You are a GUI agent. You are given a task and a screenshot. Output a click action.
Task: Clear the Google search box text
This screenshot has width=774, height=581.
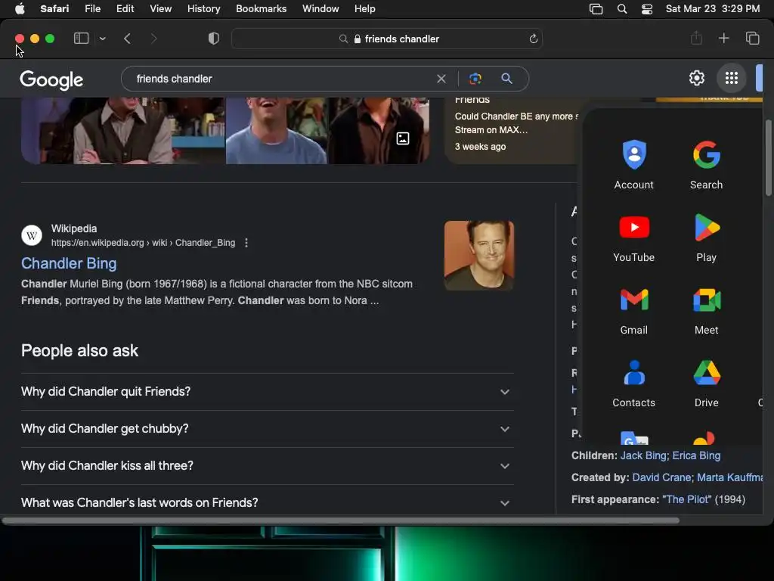pos(441,79)
